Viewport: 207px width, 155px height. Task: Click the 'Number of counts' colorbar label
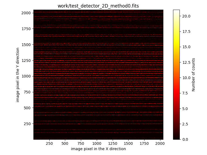click(193, 75)
